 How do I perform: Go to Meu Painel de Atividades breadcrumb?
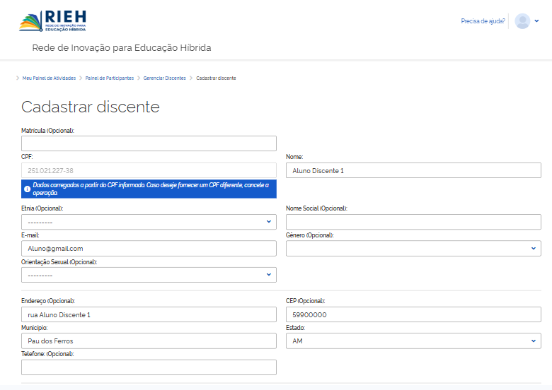(x=49, y=78)
